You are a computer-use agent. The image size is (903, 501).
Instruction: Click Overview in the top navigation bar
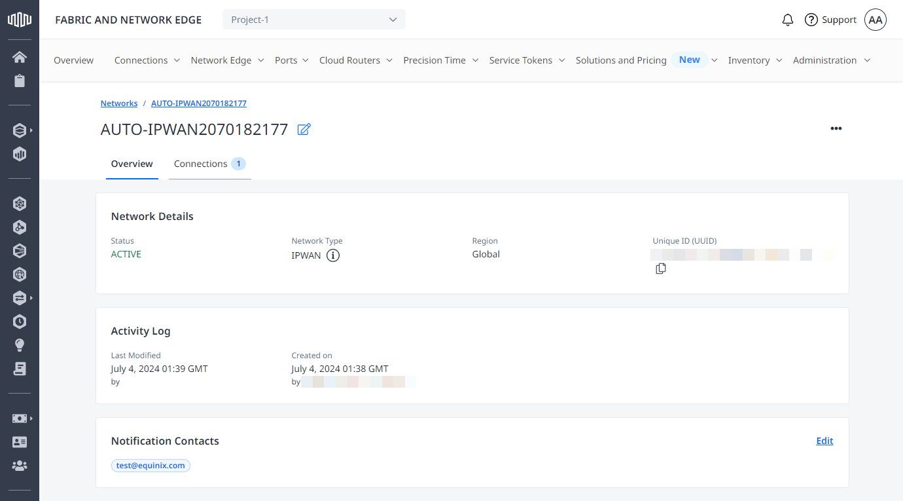coord(73,60)
